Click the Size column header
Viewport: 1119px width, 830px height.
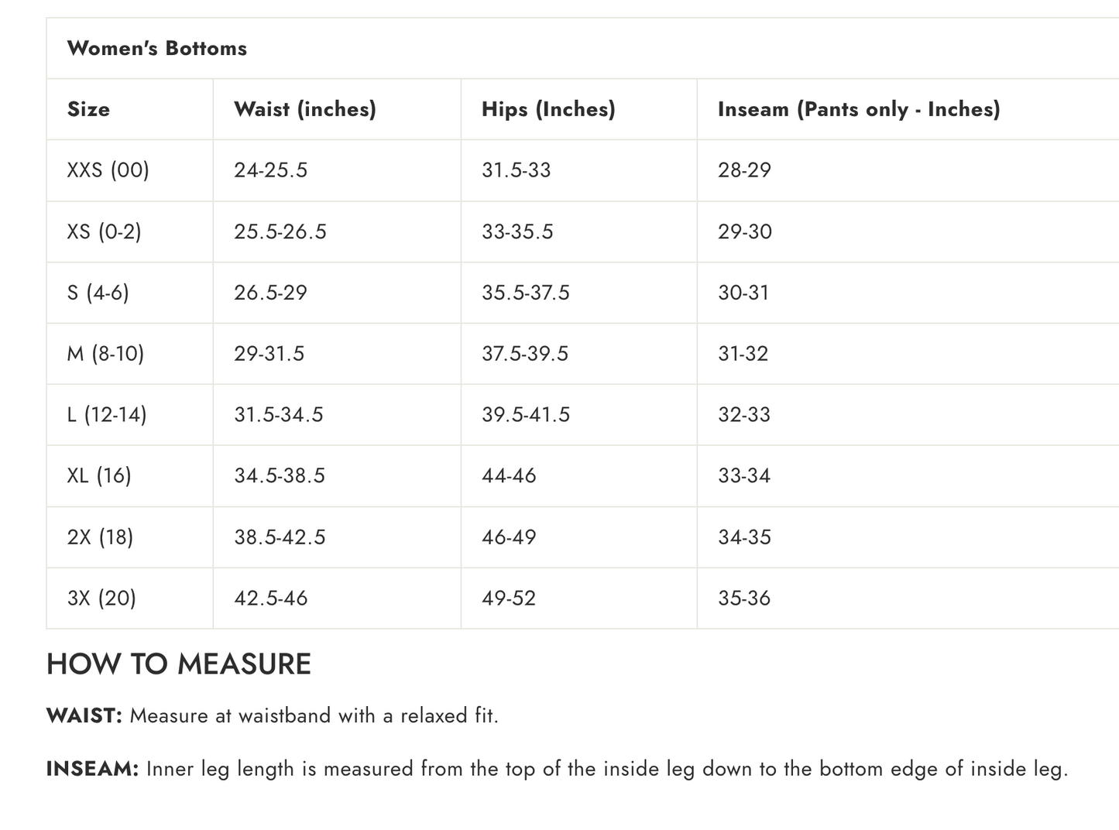tap(88, 109)
